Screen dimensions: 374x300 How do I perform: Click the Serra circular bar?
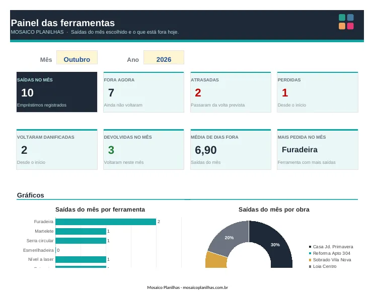[x=81, y=241]
